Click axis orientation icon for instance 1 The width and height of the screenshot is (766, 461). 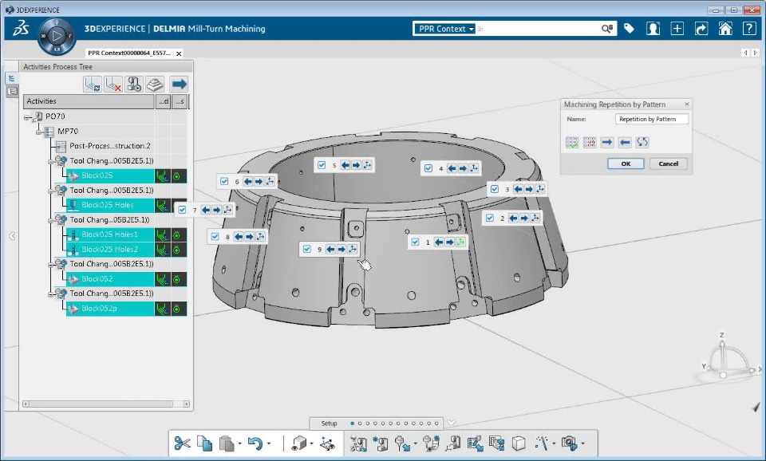click(460, 242)
